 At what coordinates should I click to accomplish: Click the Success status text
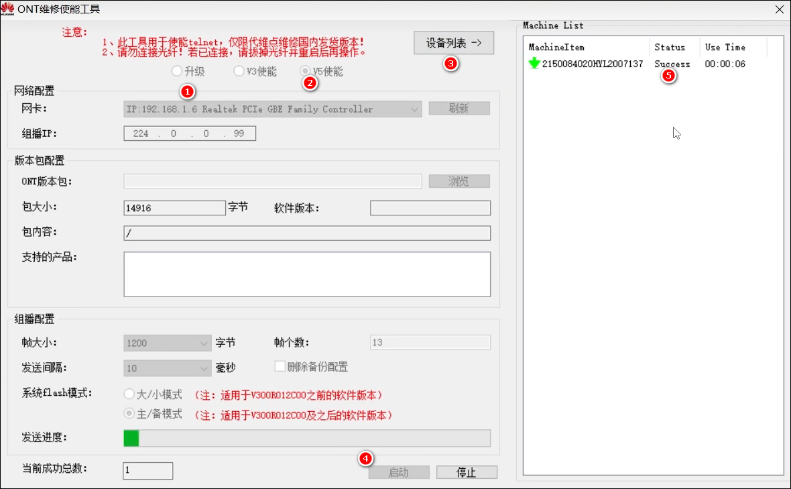point(672,64)
